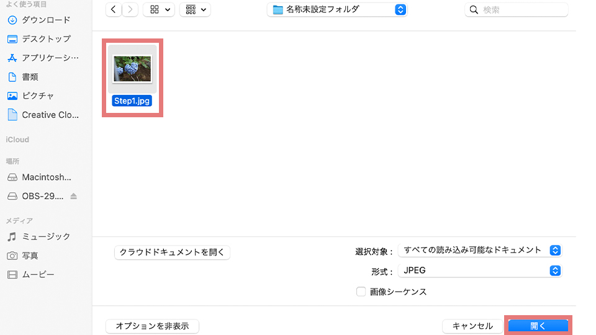
Task: Click the 検索 search field
Action: (x=516, y=9)
